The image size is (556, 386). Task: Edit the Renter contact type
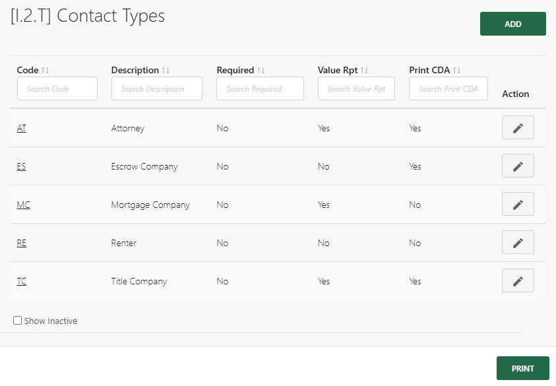pos(517,242)
